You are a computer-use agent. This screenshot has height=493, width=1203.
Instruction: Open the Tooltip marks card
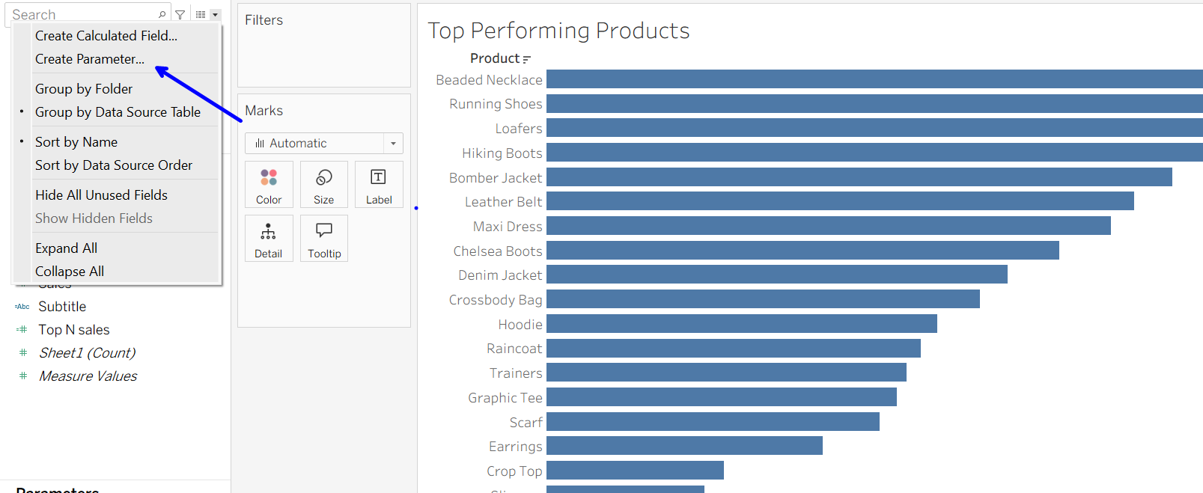pyautogui.click(x=324, y=239)
